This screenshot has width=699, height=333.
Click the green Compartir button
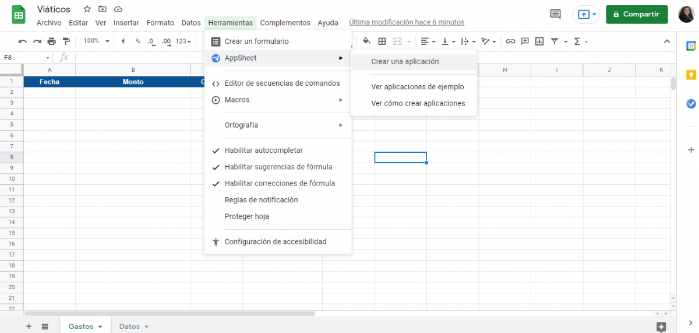click(x=637, y=15)
